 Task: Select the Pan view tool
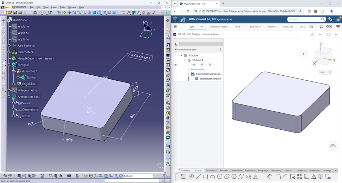tap(69, 12)
